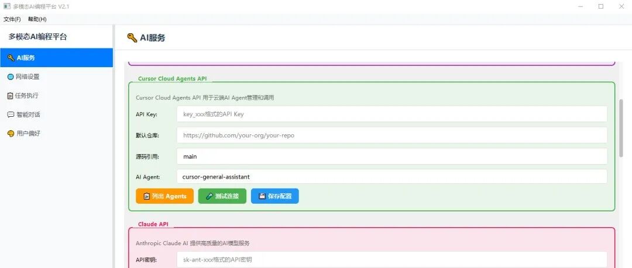Maximize the application window
The width and height of the screenshot is (632, 268).
[601, 6]
